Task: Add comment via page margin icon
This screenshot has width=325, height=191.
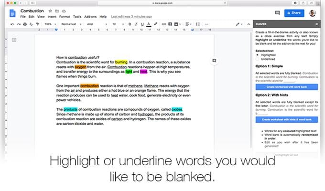Action: [x=214, y=61]
